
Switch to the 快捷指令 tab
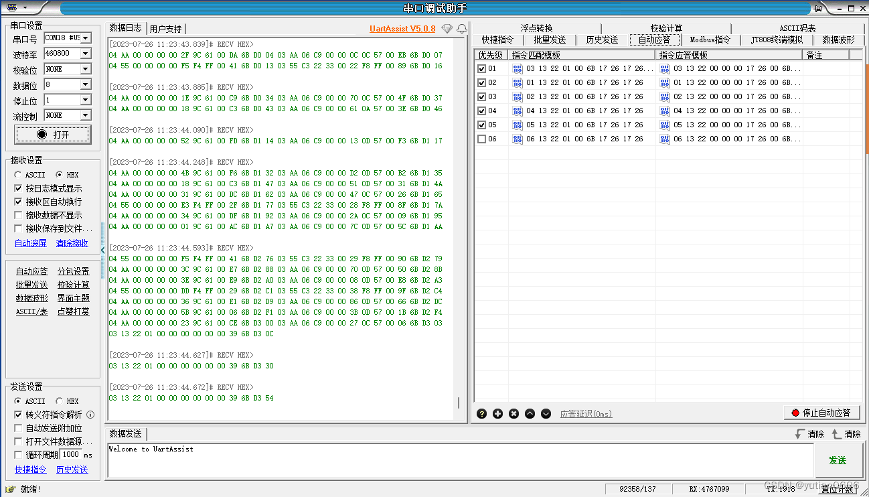499,40
